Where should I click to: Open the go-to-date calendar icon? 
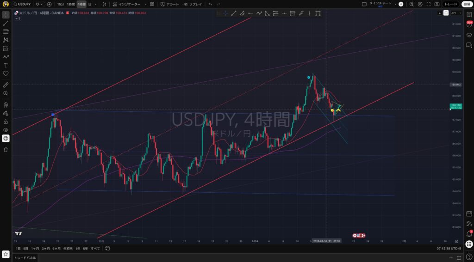tap(107, 249)
